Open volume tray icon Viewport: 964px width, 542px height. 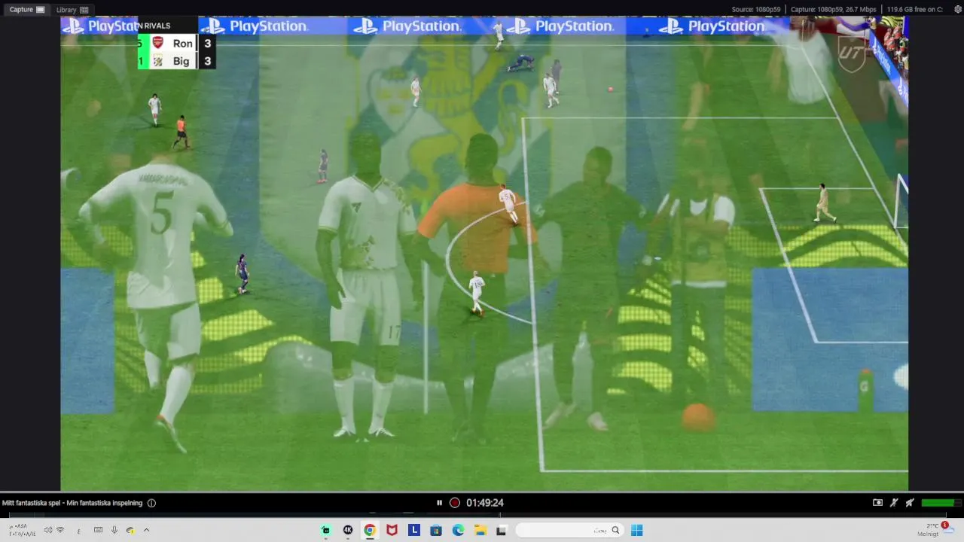(48, 530)
